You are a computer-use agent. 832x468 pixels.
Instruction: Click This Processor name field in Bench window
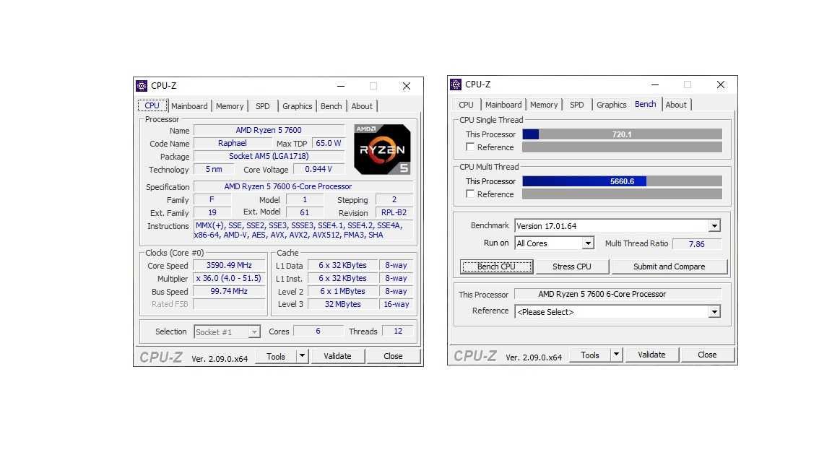(618, 294)
